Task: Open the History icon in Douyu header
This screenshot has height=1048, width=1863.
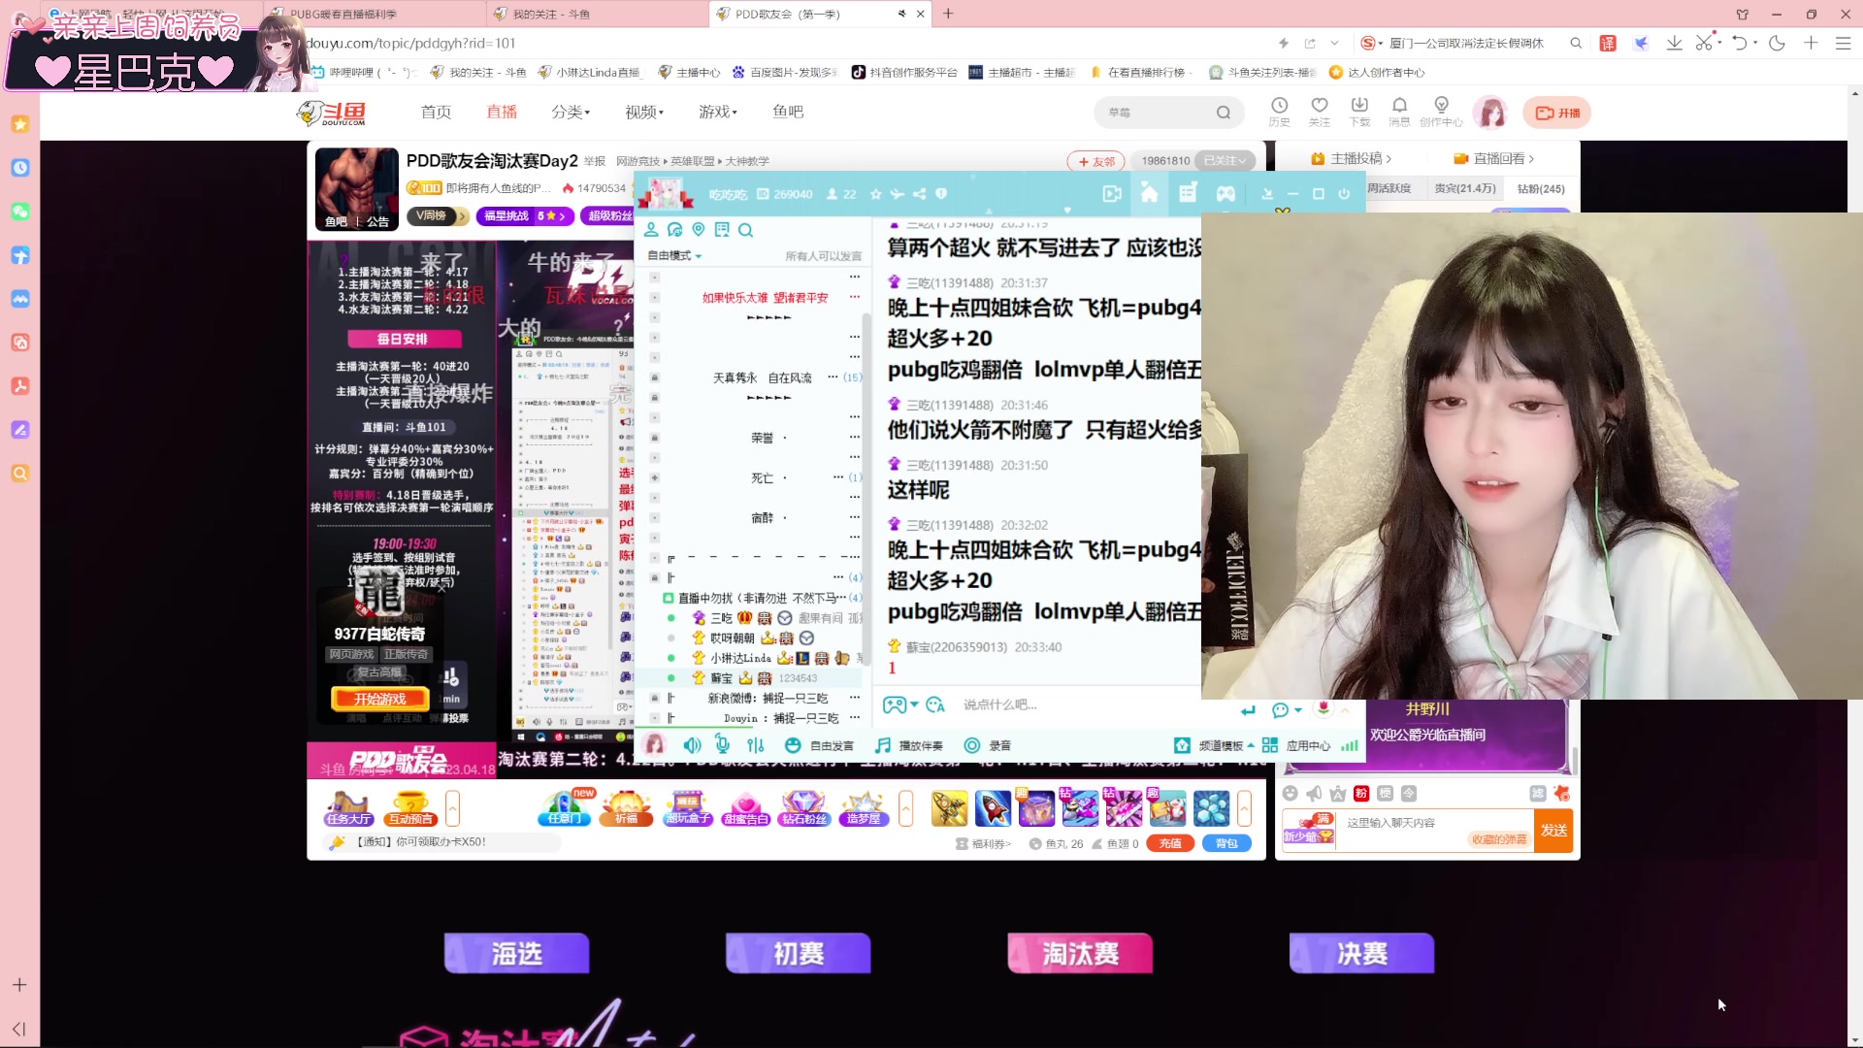Action: click(1279, 111)
